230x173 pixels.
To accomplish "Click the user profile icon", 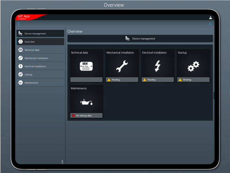I will pos(211,18).
